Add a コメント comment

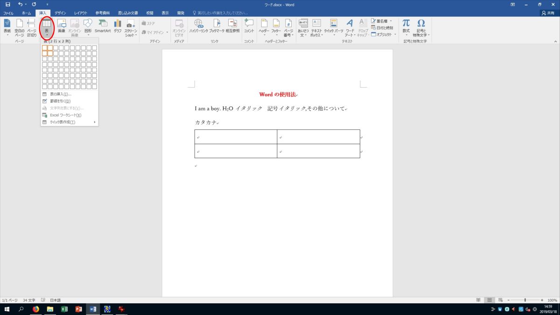point(249,26)
